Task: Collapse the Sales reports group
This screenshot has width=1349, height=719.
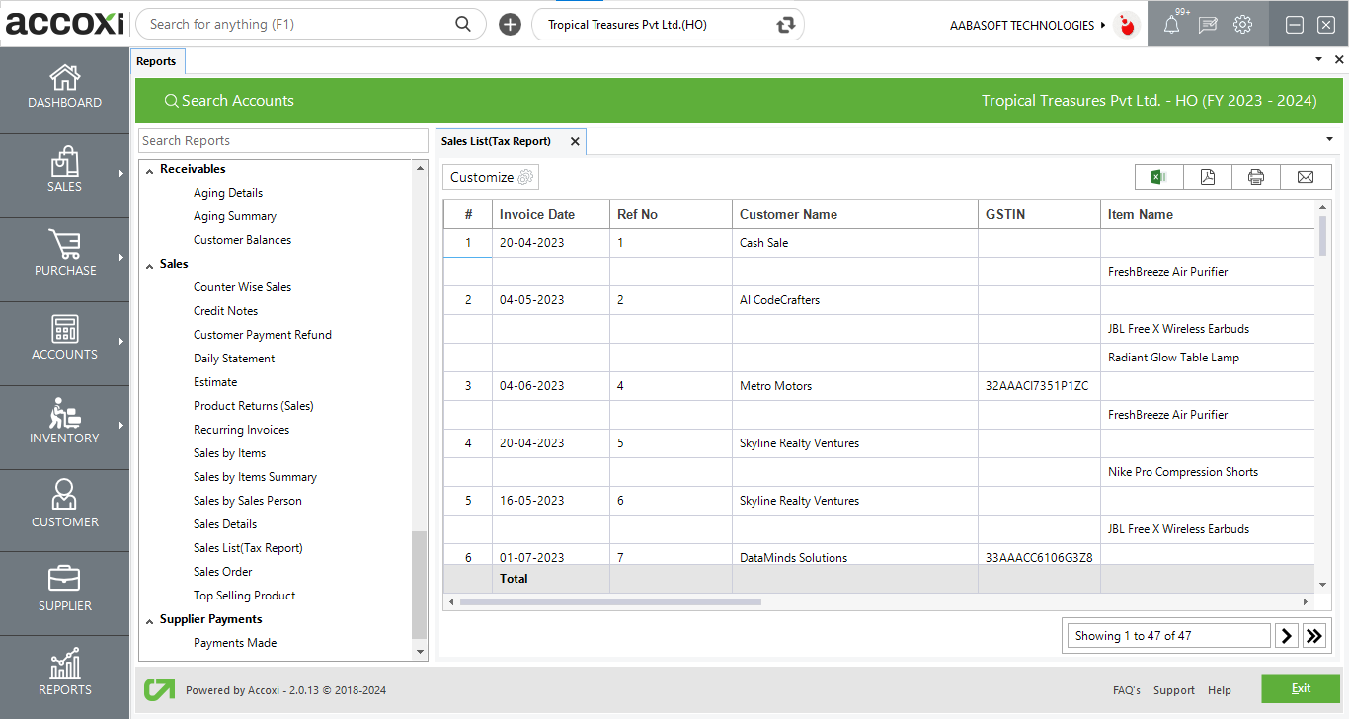Action: (x=150, y=265)
